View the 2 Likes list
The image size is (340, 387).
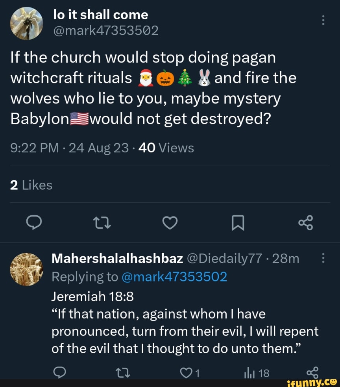point(31,185)
